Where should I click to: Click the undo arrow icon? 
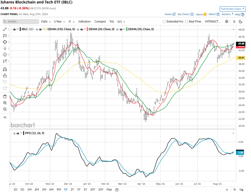pyautogui.click(x=5, y=82)
